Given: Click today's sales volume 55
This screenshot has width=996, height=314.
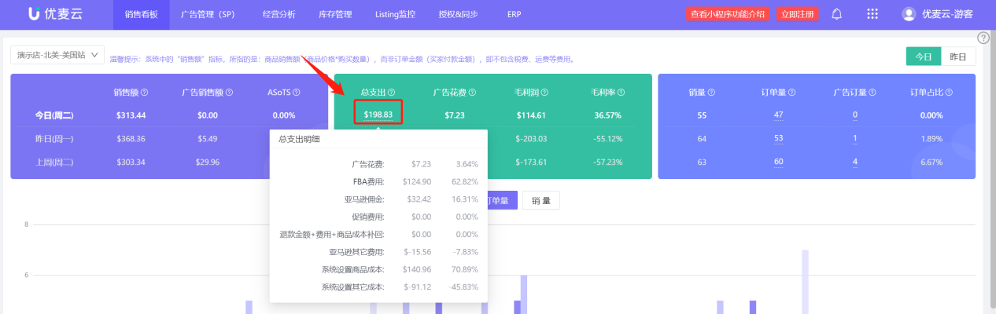Looking at the screenshot, I should (702, 115).
